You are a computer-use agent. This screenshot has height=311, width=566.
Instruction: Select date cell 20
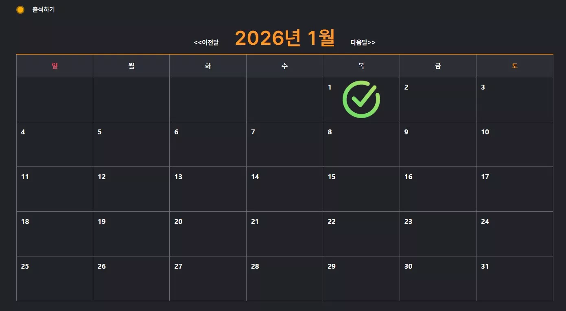click(208, 234)
